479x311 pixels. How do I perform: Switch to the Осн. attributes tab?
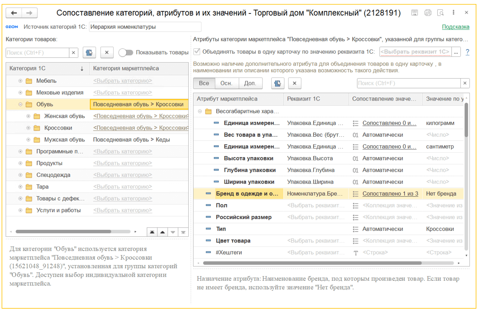pyautogui.click(x=226, y=83)
